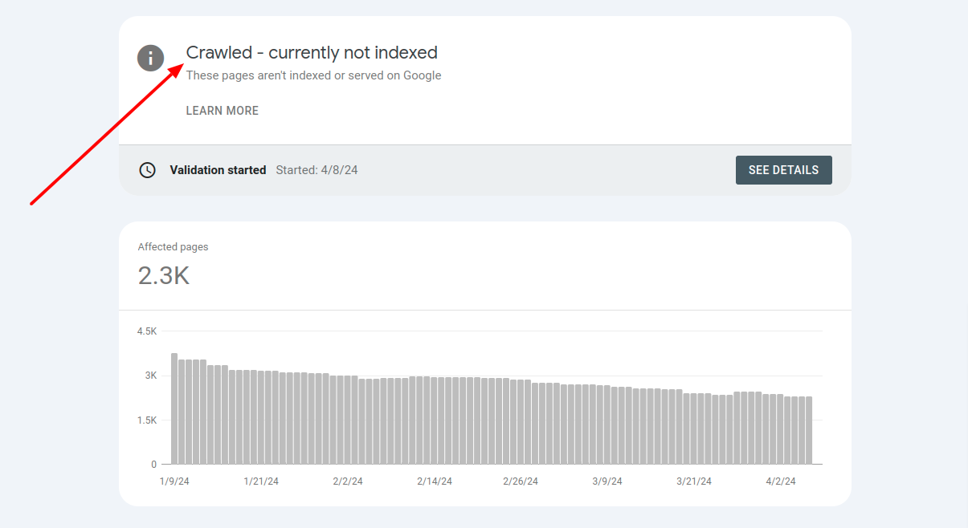Click the 4/2/24 date axis label
The image size is (968, 528).
tap(780, 481)
